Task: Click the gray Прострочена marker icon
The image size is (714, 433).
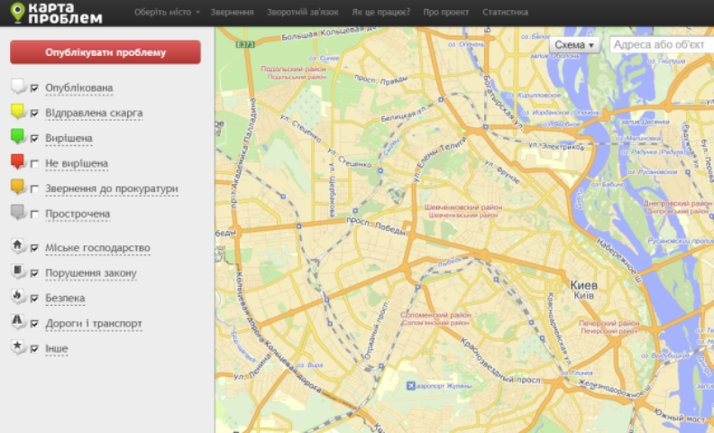Action: pyautogui.click(x=18, y=212)
